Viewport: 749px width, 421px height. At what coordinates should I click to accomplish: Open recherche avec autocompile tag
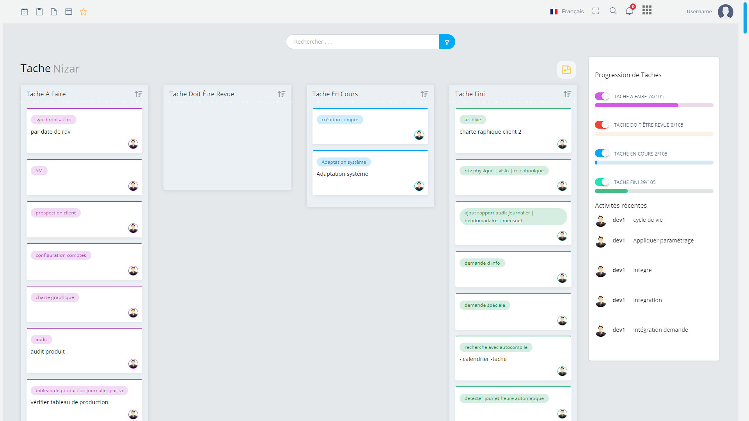pyautogui.click(x=496, y=347)
